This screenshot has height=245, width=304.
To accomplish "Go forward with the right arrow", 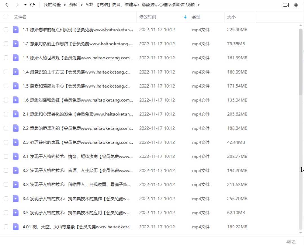I will (17, 5).
